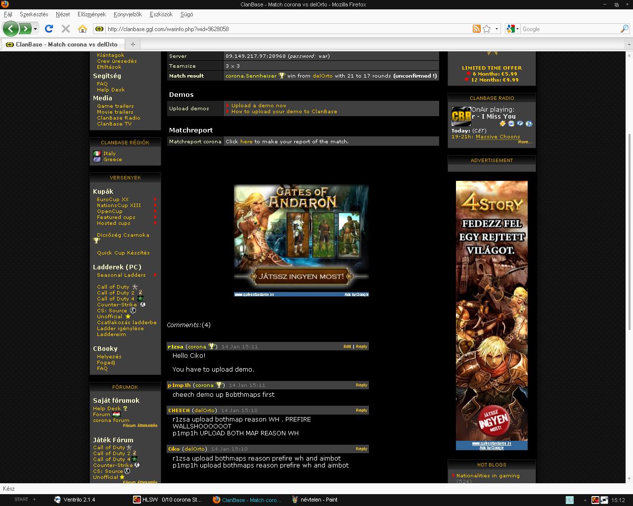Click Reply on CHEECH's comment
Viewport: 633px width, 506px height.
point(362,410)
